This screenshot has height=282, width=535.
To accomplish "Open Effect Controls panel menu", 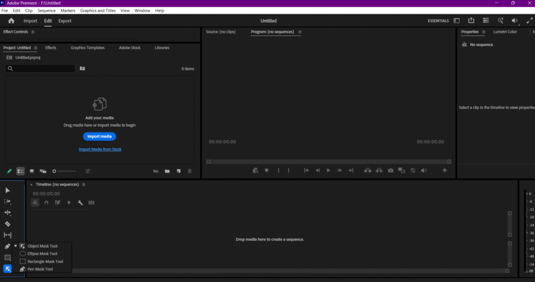I will pos(33,32).
